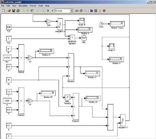This screenshot has height=139, width=156.
Task: Select the Clock block
Action: point(101,24)
